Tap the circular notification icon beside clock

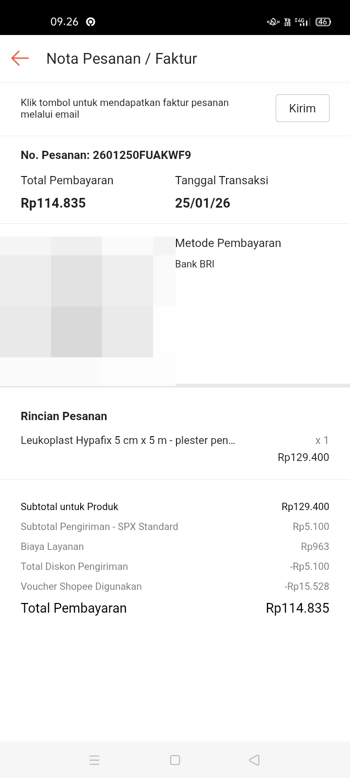90,22
